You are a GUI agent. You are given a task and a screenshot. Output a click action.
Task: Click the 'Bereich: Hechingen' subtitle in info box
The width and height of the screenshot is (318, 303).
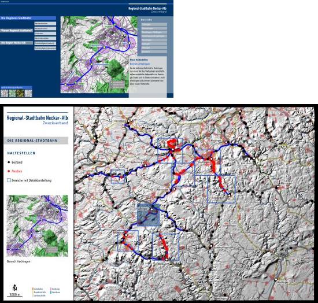point(140,64)
